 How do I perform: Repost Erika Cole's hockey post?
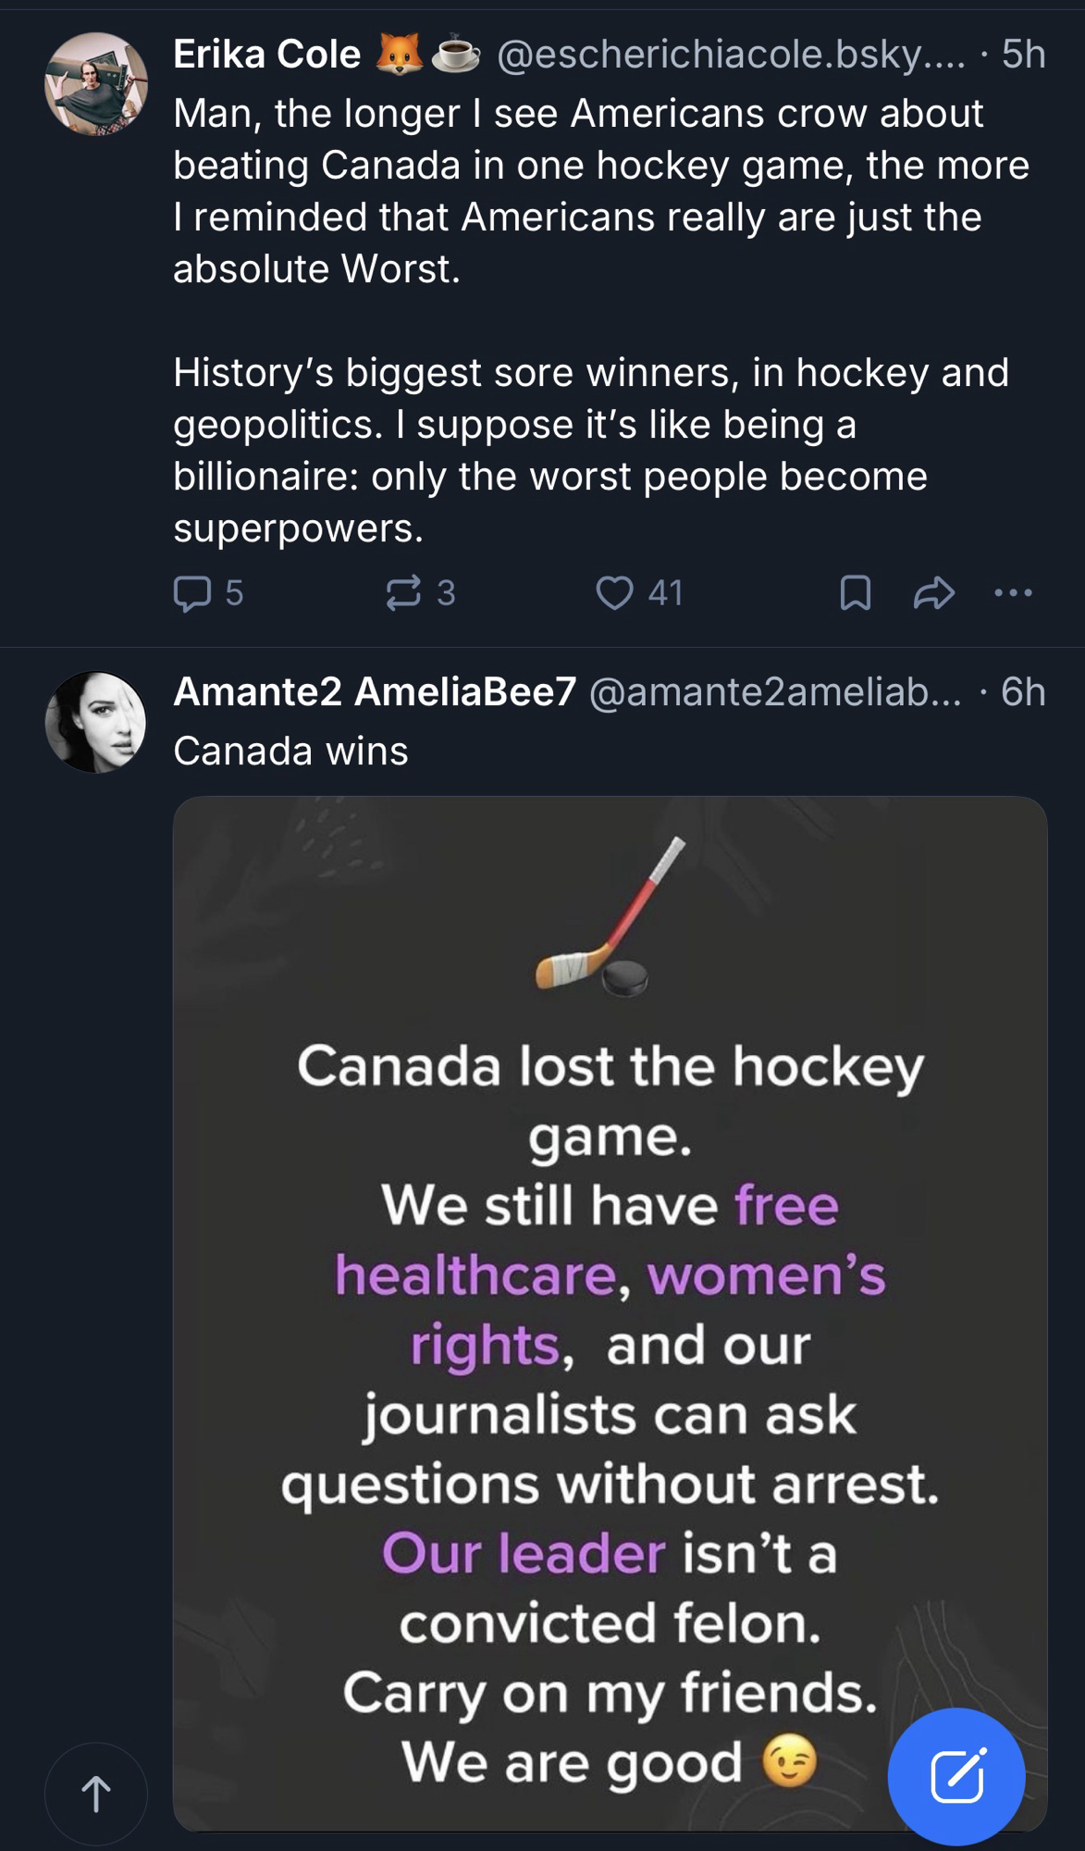403,593
